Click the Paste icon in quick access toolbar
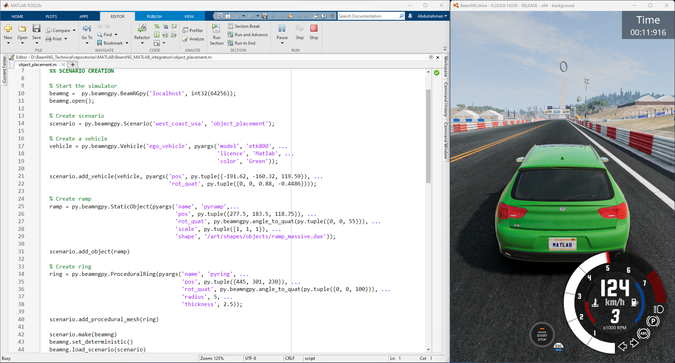Image resolution: width=675 pixels, height=363 pixels. click(x=290, y=16)
